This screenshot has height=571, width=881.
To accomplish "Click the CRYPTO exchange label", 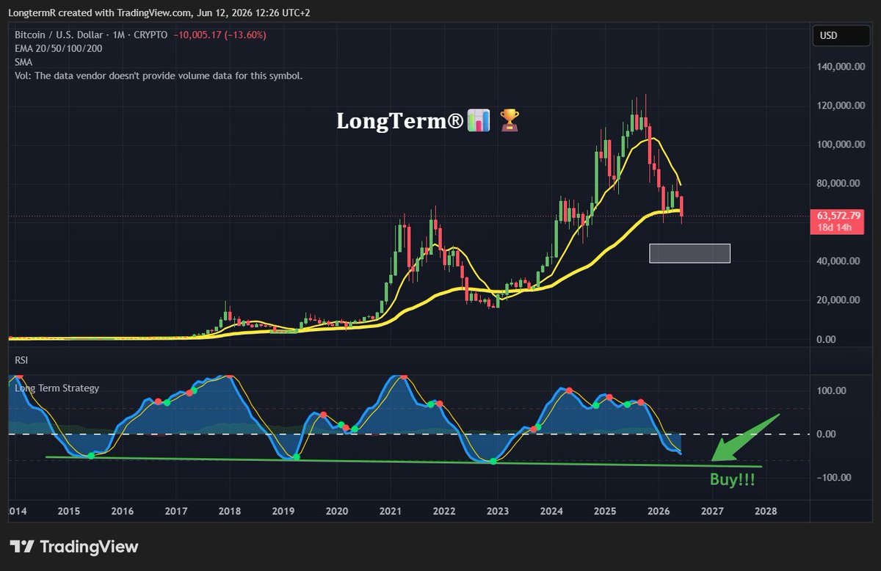I will [152, 34].
